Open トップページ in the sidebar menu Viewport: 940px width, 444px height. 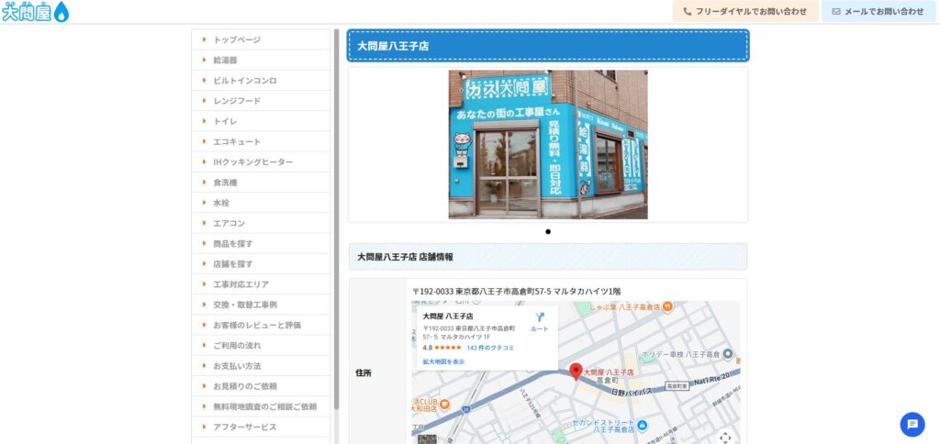[x=237, y=39]
